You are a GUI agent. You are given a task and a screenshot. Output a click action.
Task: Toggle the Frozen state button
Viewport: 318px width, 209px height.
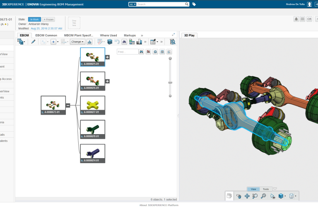48,19
